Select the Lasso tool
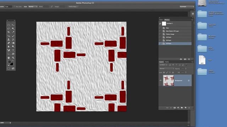The image size is (227, 127). [9, 29]
